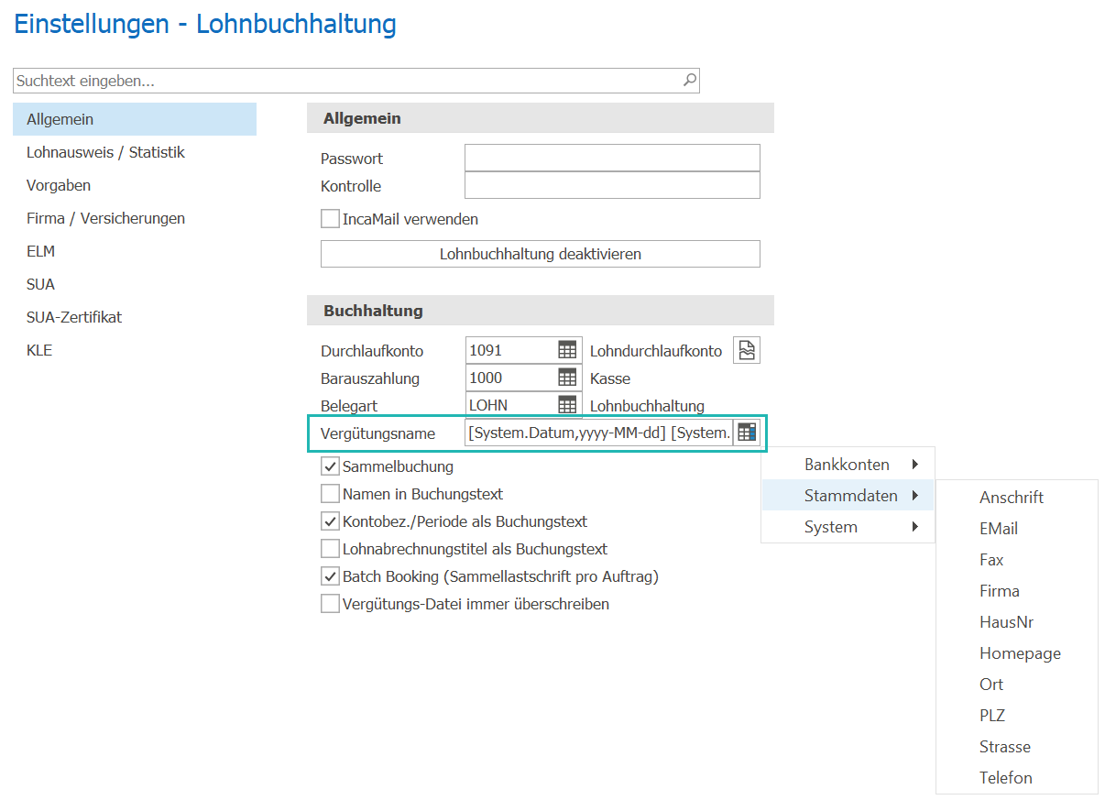Image resolution: width=1105 pixels, height=800 pixels.
Task: Expand the Bankkonten submenu arrow
Action: (x=914, y=465)
